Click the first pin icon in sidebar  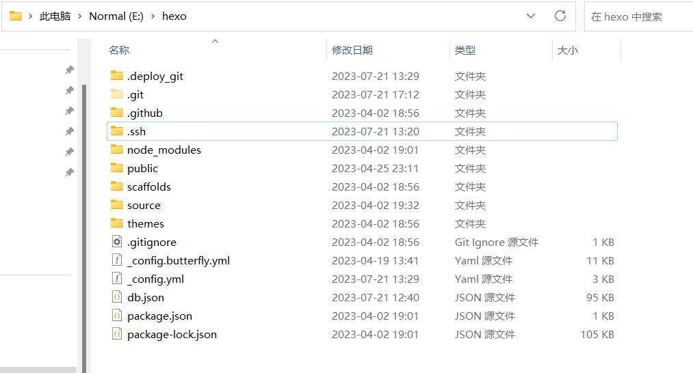(69, 70)
